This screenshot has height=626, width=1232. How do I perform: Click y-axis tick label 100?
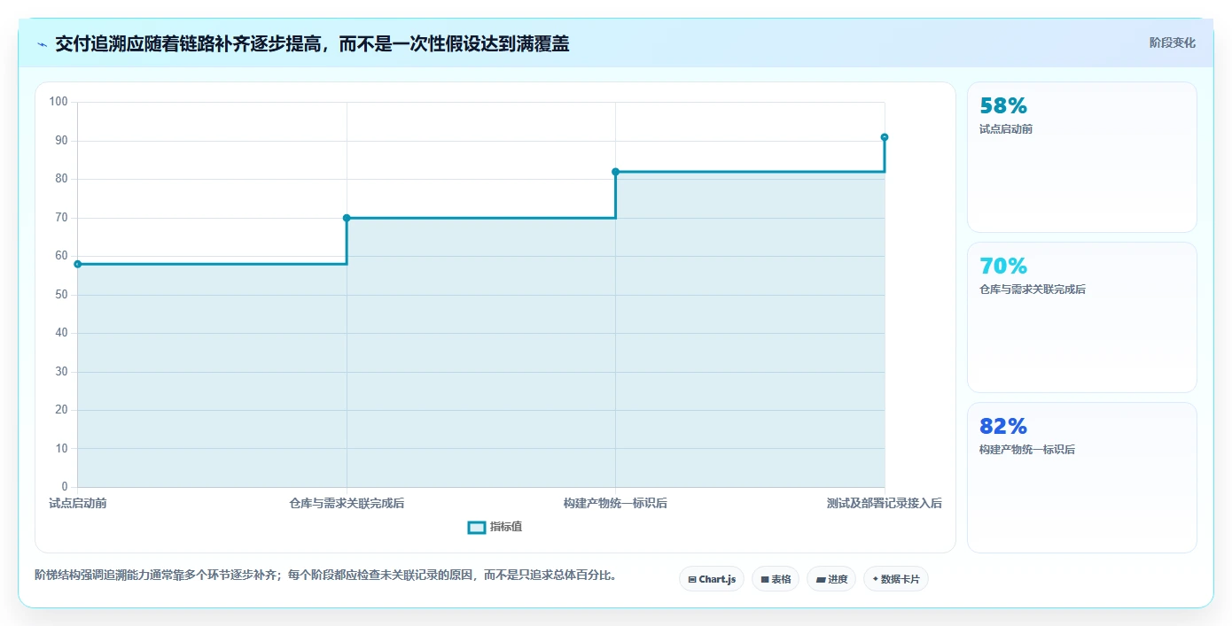point(58,102)
